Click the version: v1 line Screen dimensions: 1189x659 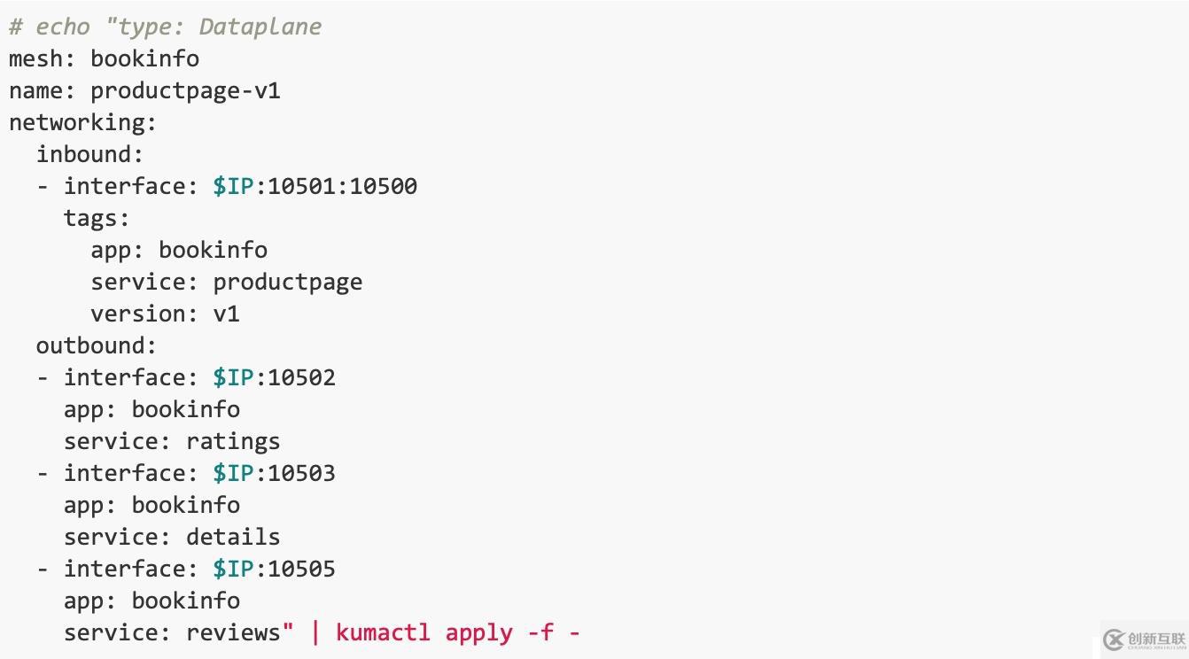tap(165, 314)
